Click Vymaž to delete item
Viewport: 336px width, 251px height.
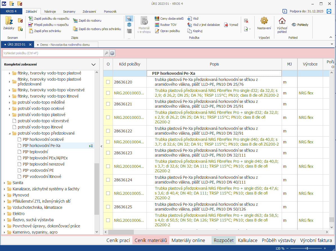231,25
